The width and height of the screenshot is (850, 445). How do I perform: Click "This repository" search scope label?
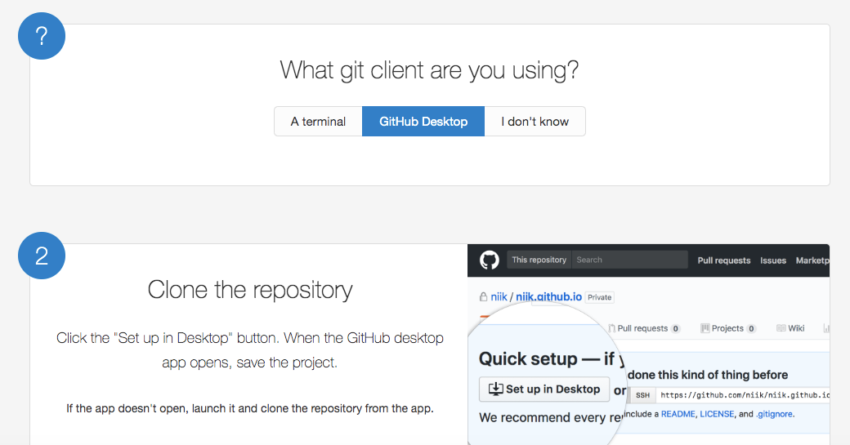coord(539,260)
